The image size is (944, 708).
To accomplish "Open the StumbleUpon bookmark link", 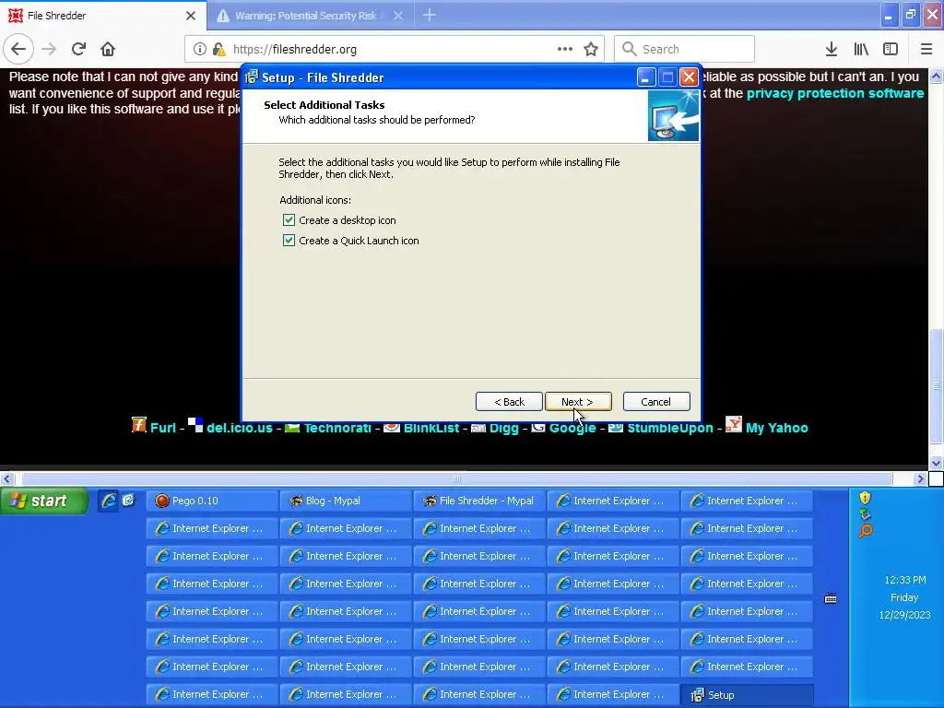I will point(670,428).
